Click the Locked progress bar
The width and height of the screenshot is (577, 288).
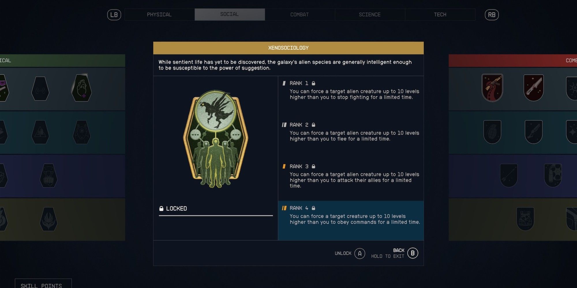point(216,215)
